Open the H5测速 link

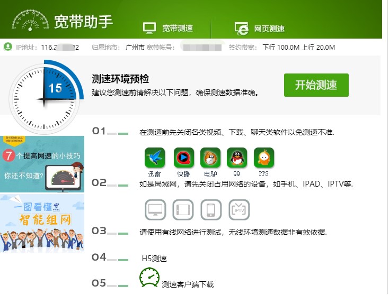coord(154,259)
